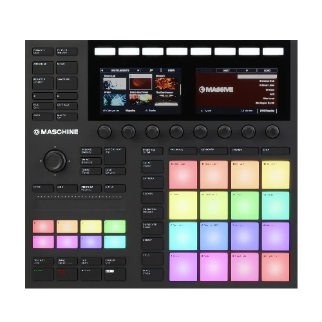
Task: Select the DrumLab thumbnail on left display
Action: coord(115,84)
